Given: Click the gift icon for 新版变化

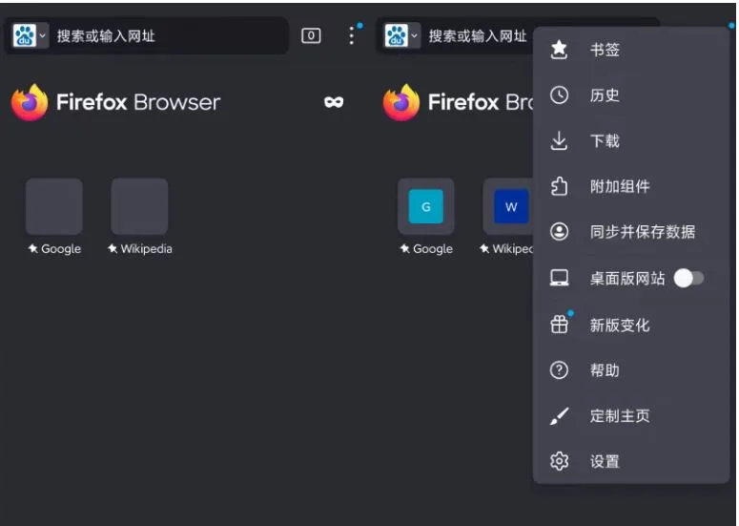Looking at the screenshot, I should [560, 325].
